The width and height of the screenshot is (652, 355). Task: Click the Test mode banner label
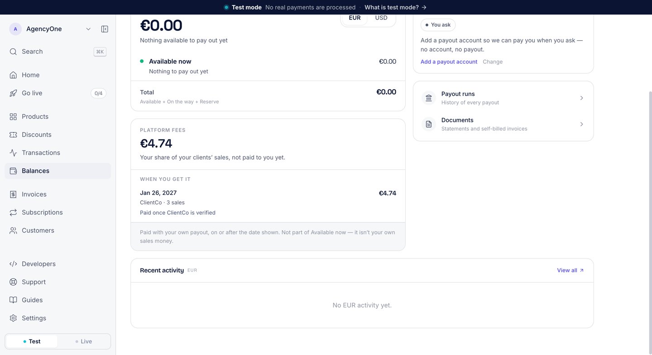coord(247,7)
